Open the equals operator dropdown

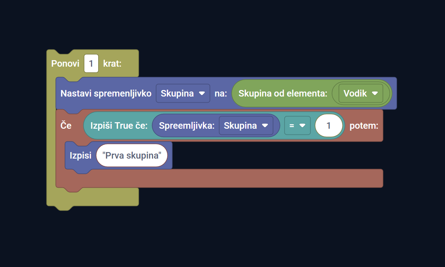click(x=297, y=126)
